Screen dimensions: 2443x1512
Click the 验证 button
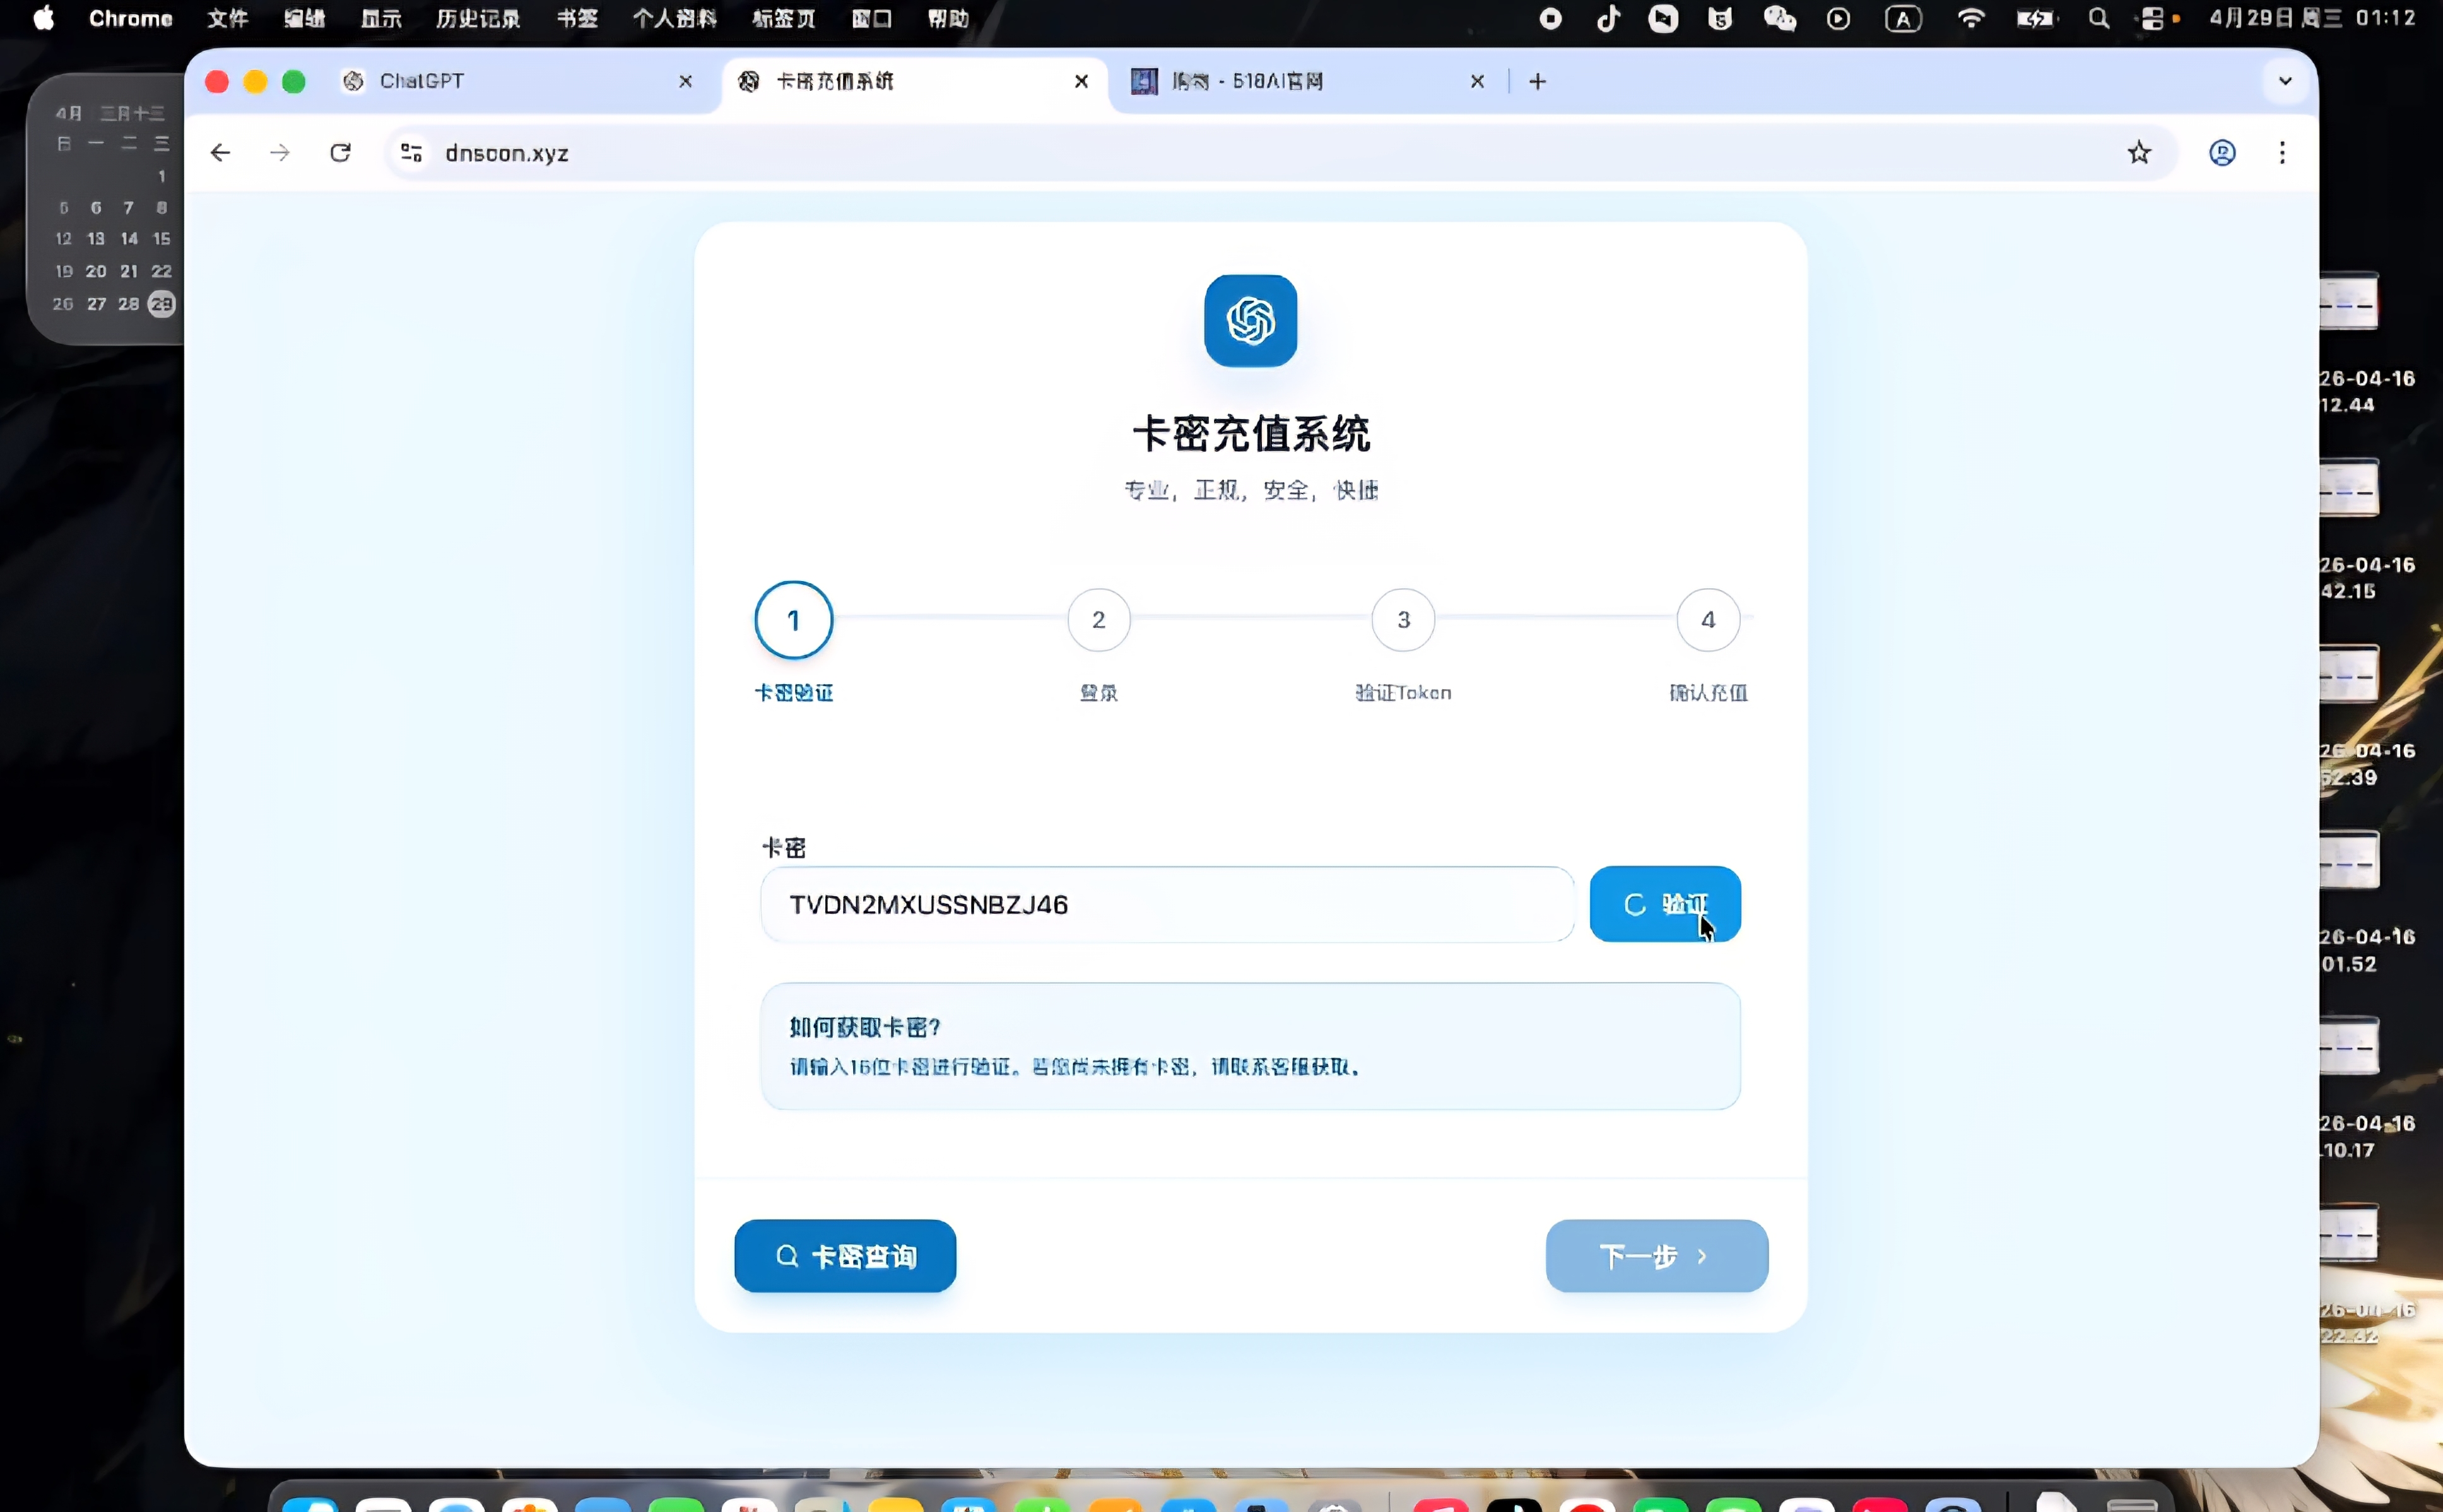(x=1665, y=904)
